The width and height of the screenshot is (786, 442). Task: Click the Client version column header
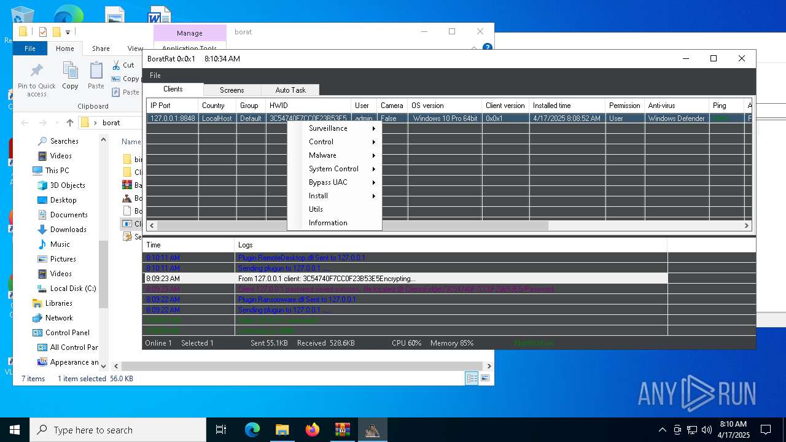click(506, 106)
